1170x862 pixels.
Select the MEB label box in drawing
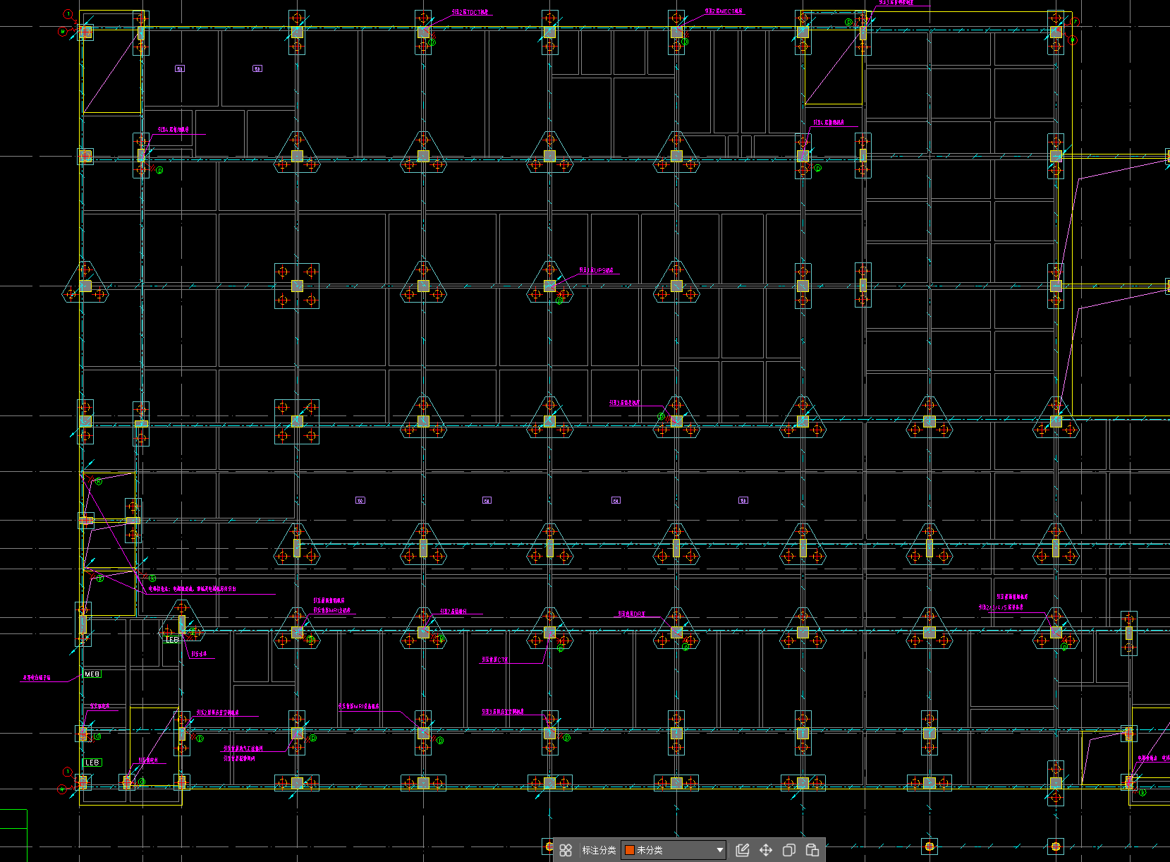(x=92, y=674)
